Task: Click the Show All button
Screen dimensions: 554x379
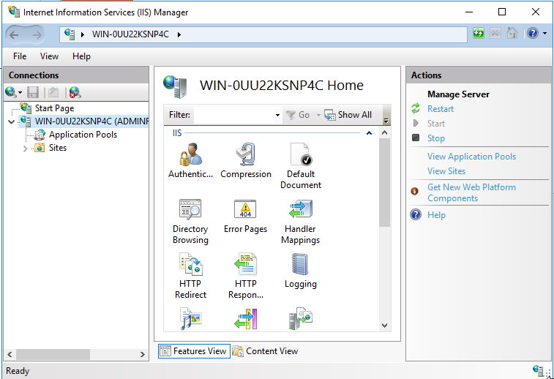Action: pos(348,115)
